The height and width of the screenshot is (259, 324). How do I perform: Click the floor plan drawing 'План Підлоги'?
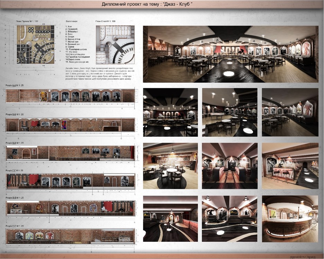click(x=35, y=44)
